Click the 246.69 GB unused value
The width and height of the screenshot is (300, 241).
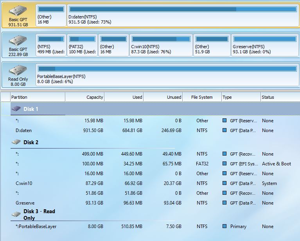tap(171, 130)
